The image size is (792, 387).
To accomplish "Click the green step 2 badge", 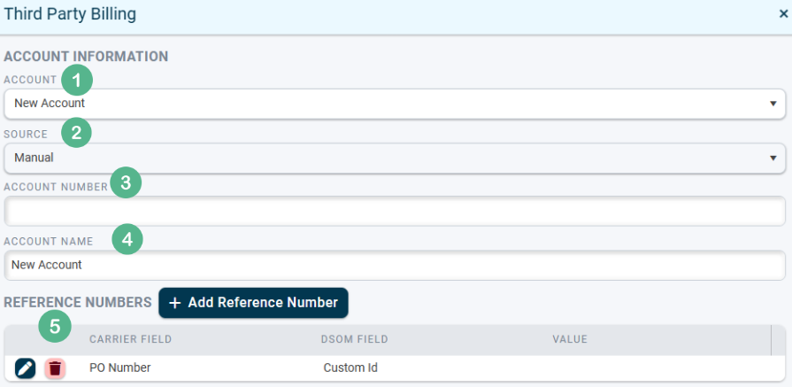I will (76, 134).
